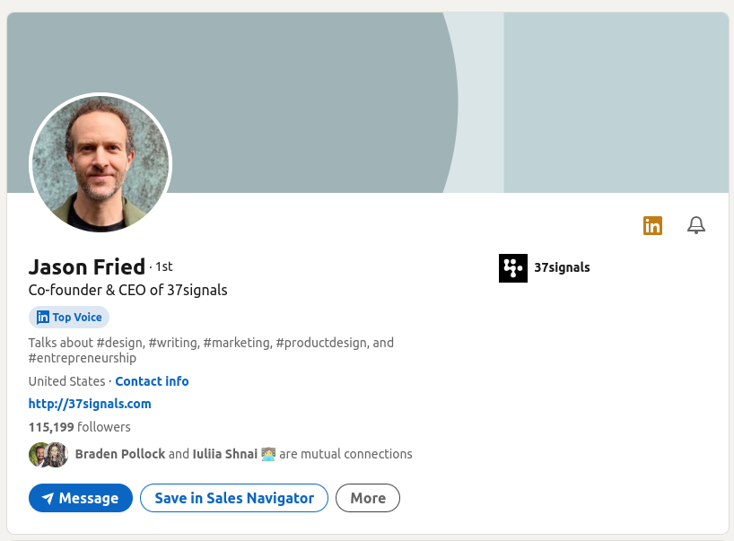Image resolution: width=734 pixels, height=541 pixels.
Task: Open Braden Pollock's mutual connection link
Action: [120, 454]
